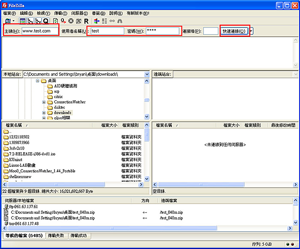Toggle directory comparison icon
This screenshot has height=249, width=300.
pos(104,21)
